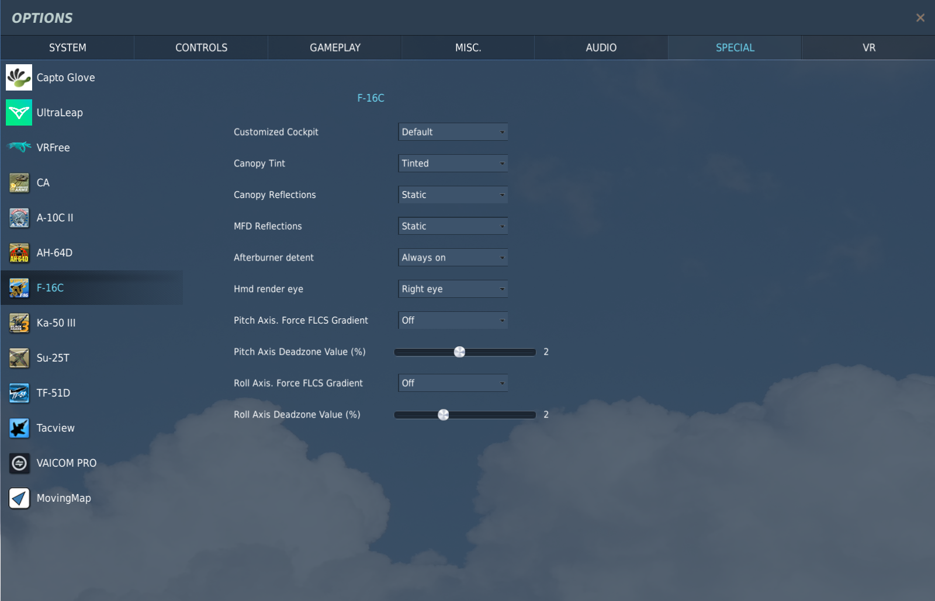Click the VRFree module icon
The height and width of the screenshot is (601, 935).
19,147
